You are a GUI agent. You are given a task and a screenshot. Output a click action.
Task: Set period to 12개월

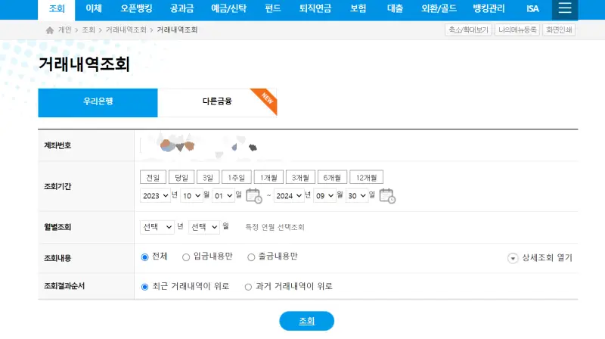366,177
